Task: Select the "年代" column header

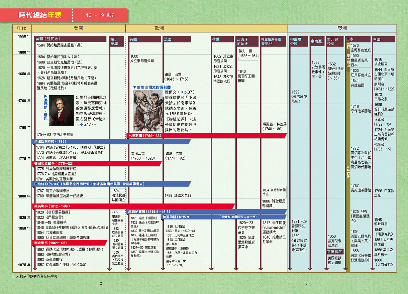Action: tap(22, 28)
